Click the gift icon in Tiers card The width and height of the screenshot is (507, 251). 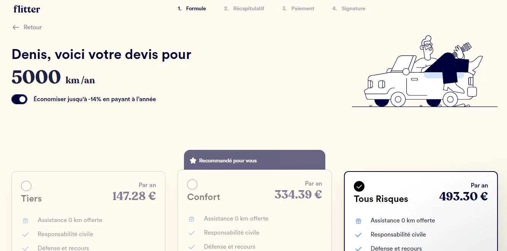click(x=25, y=220)
